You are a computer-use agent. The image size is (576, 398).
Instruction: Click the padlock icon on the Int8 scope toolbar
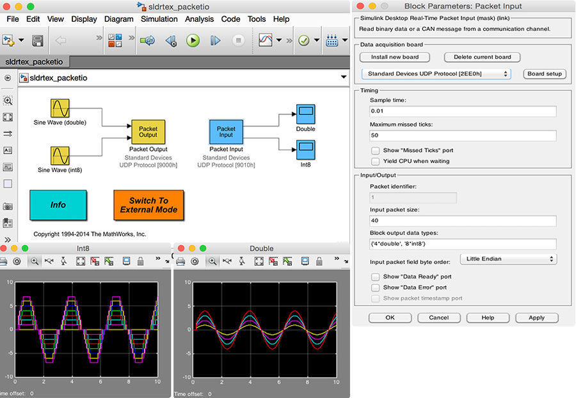(140, 261)
